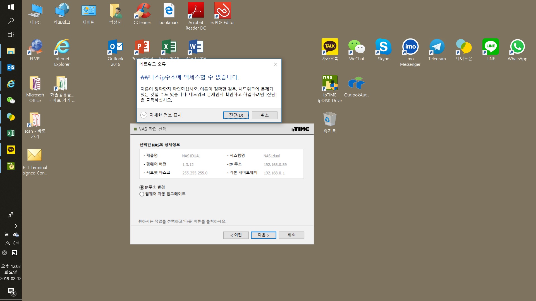Click the Skype desktop icon

click(x=383, y=50)
